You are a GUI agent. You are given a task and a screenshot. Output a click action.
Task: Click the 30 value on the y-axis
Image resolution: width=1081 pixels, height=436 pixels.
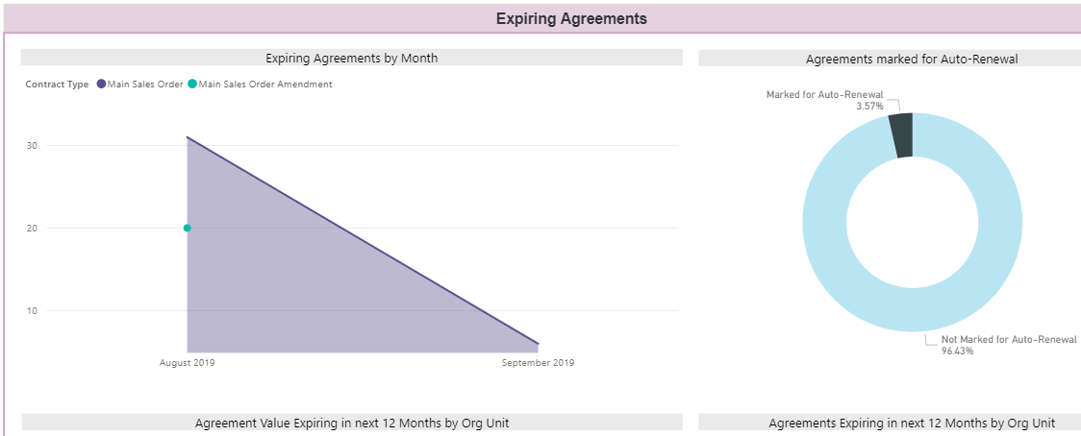pyautogui.click(x=32, y=145)
